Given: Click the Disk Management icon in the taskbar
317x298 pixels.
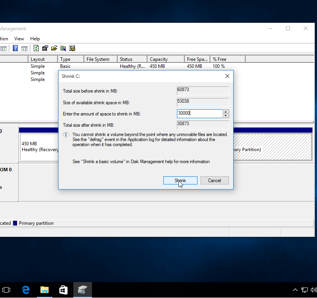Looking at the screenshot, I should point(82,289).
